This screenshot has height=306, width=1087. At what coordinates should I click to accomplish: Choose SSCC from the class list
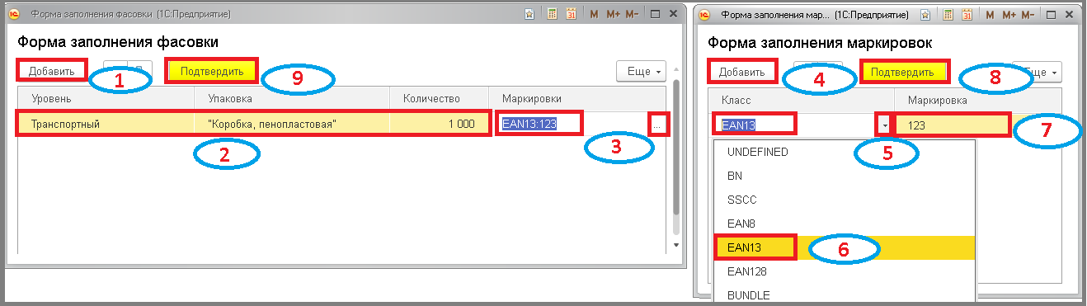coord(845,200)
